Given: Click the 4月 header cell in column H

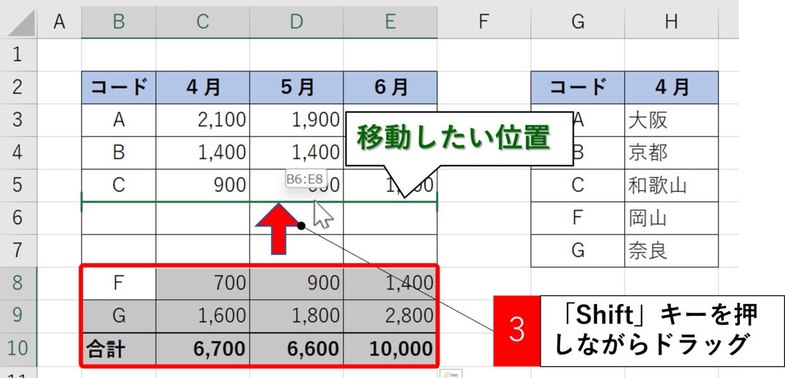Looking at the screenshot, I should point(671,87).
